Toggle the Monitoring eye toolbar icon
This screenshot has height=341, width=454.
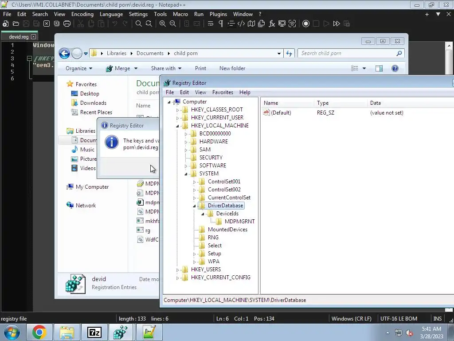(292, 24)
